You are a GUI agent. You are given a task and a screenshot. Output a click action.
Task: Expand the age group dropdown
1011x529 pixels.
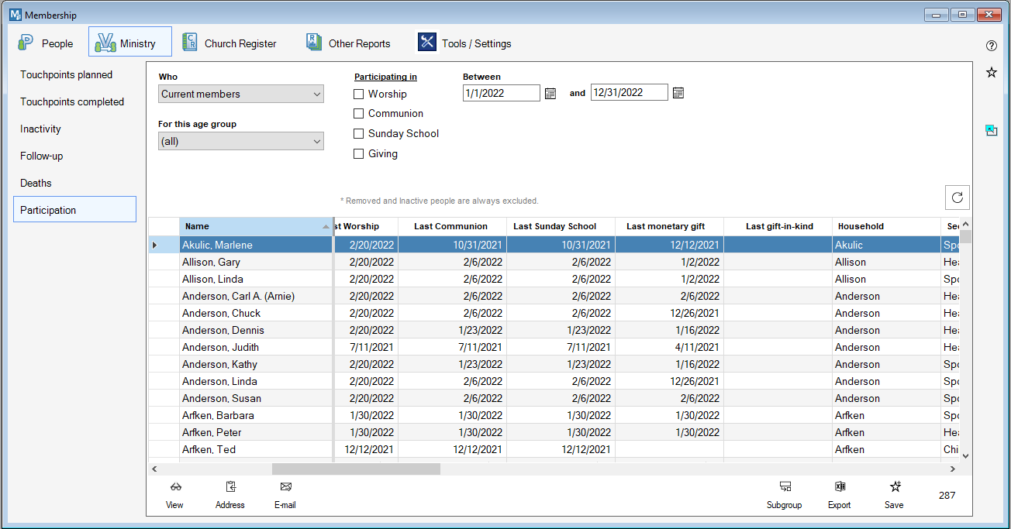pyautogui.click(x=240, y=142)
